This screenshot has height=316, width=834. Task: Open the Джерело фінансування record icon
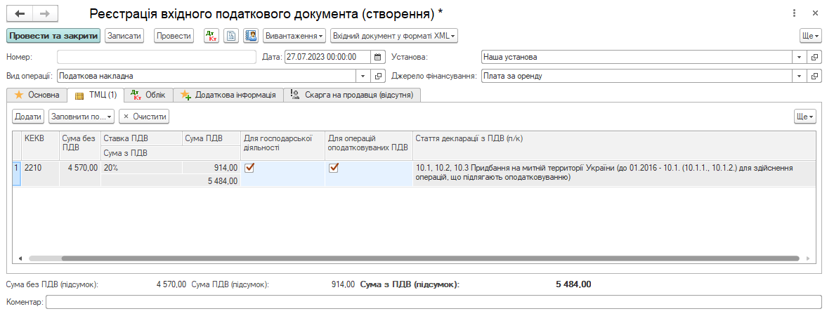tap(814, 76)
